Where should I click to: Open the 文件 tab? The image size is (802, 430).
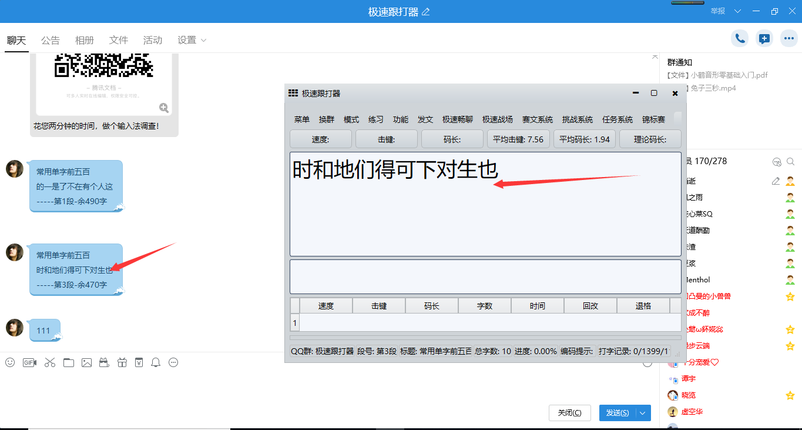[119, 40]
